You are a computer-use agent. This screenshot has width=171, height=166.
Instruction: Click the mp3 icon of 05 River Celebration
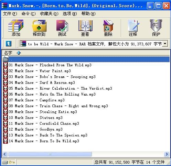tap(6, 88)
